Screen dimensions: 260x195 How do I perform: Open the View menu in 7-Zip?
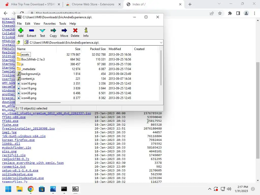coord(37,24)
